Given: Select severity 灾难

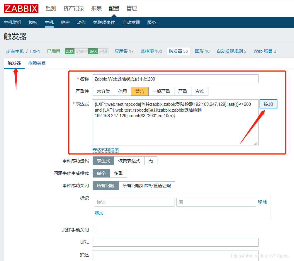Looking at the screenshot, I should pyautogui.click(x=200, y=91).
